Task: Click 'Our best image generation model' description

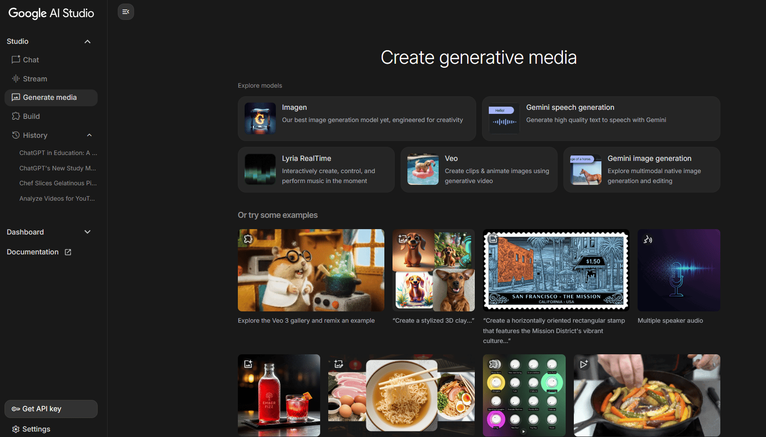Action: [373, 120]
